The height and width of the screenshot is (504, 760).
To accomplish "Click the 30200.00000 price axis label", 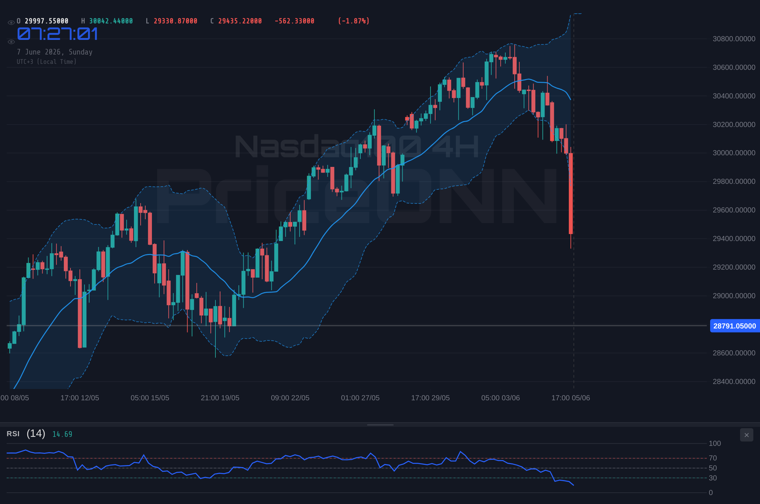I will pyautogui.click(x=734, y=125).
